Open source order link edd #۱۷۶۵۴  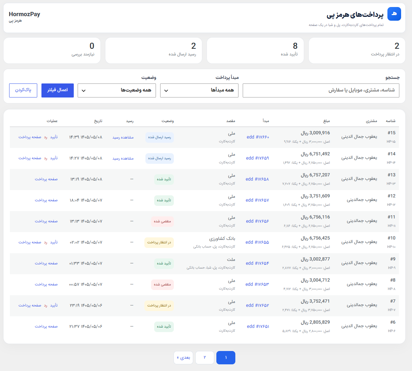tap(257, 263)
